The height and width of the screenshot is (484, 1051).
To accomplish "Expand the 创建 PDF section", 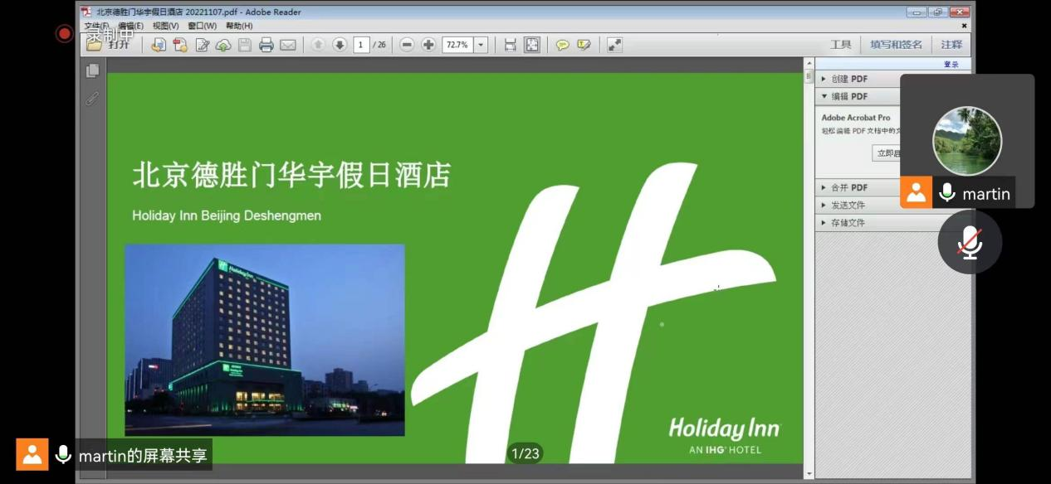I will click(848, 79).
